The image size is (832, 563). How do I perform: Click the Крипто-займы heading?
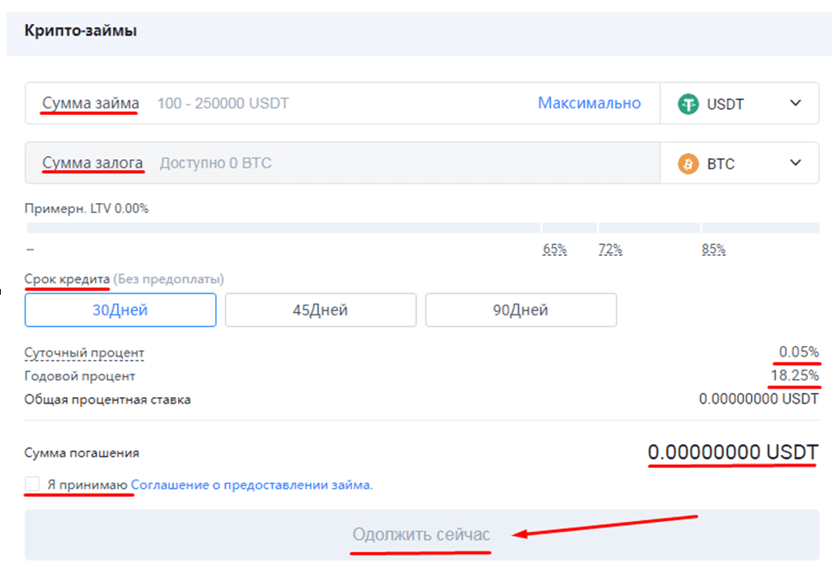point(81,31)
